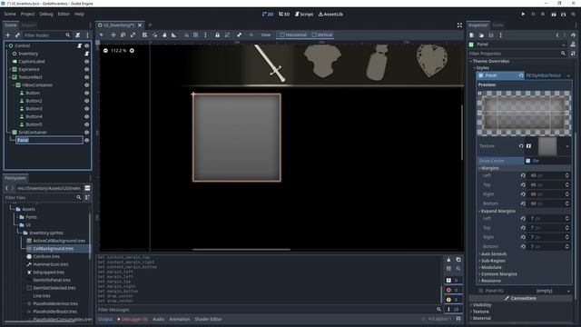
Task: Toggle visibility of Button3 node
Action: [87, 109]
